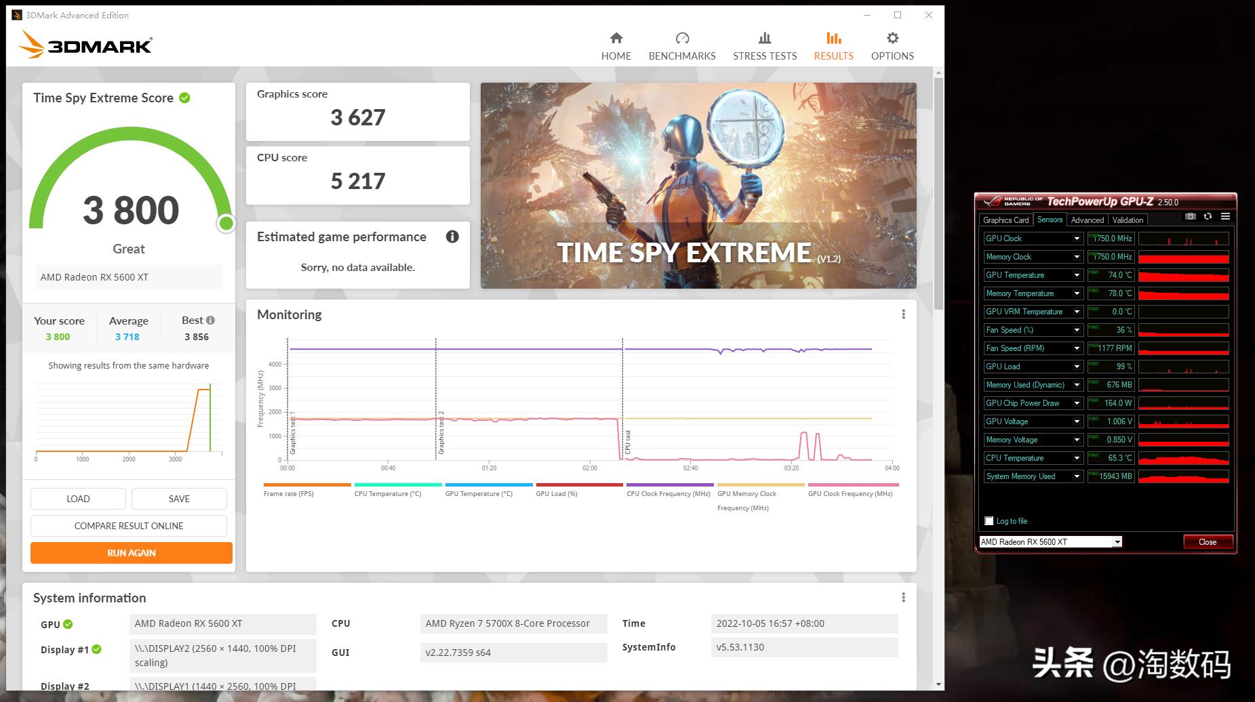Screen dimensions: 1255x702
Task: Expand the GPU Clock sensor dropdown
Action: [x=1076, y=239]
